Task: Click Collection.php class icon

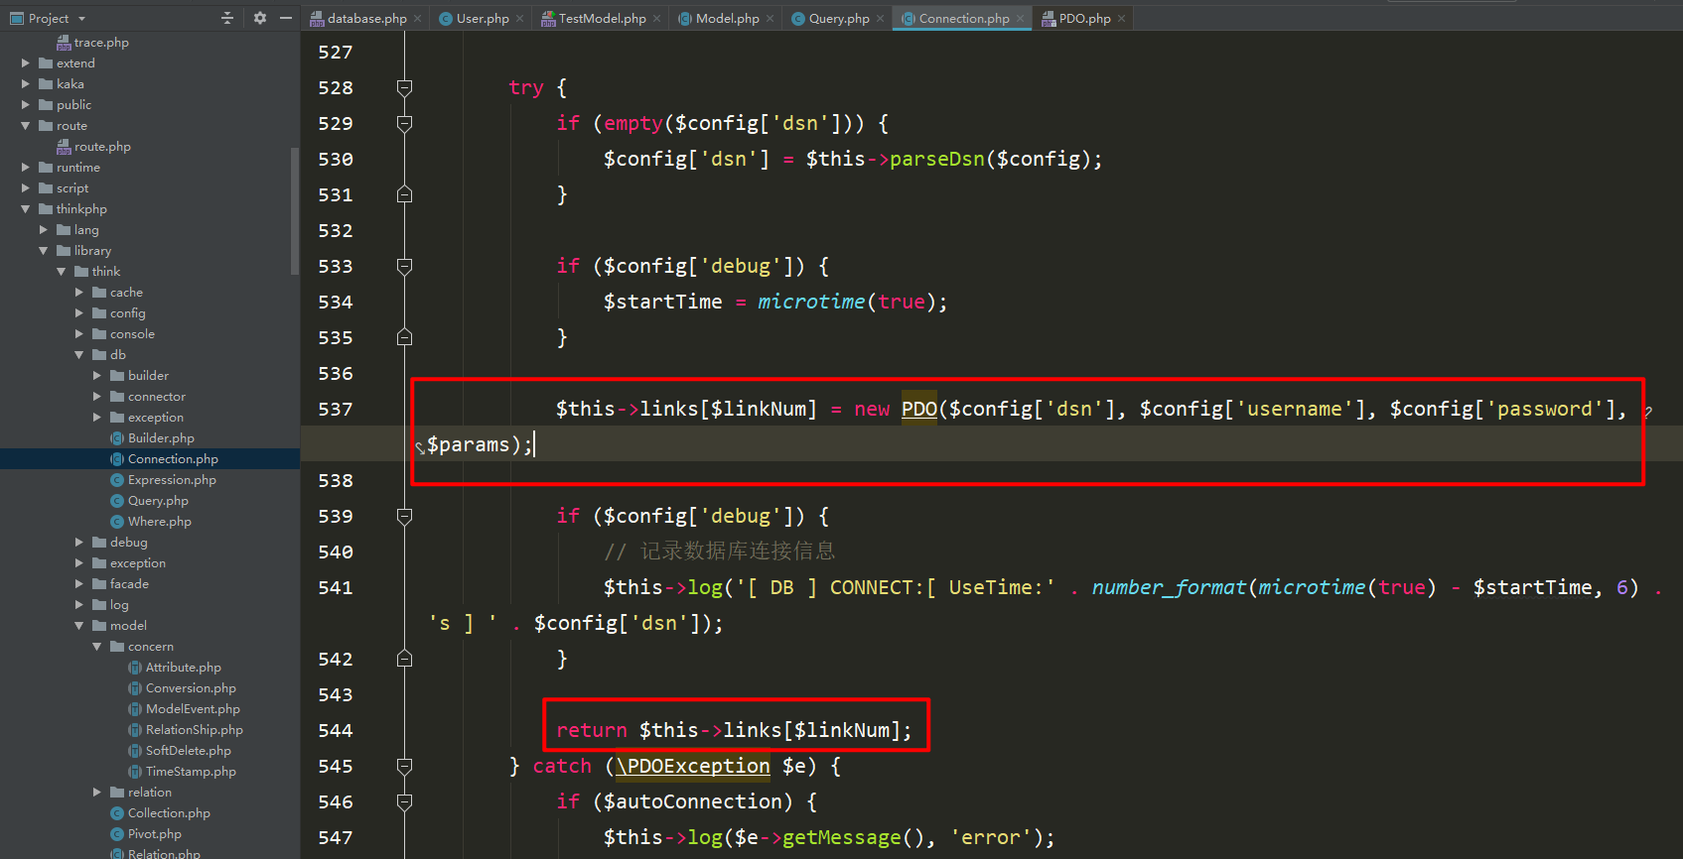Action: [117, 813]
